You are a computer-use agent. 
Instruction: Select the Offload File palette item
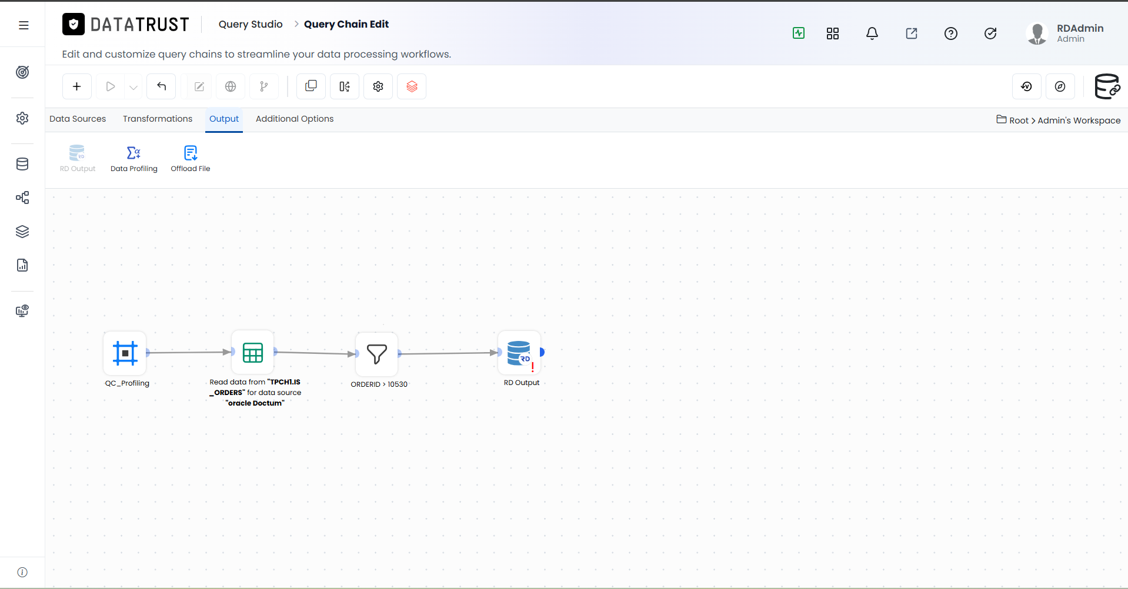191,159
